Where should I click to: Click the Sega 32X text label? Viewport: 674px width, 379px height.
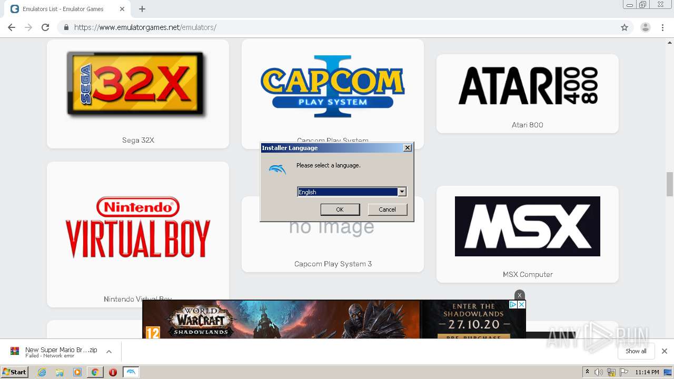point(138,140)
